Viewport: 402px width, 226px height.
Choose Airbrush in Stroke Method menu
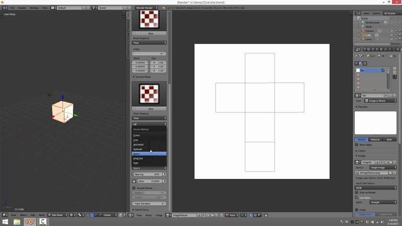[149, 149]
